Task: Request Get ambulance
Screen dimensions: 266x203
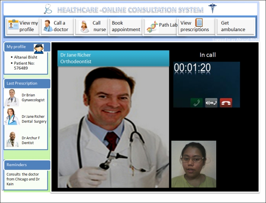Action: 236,27
